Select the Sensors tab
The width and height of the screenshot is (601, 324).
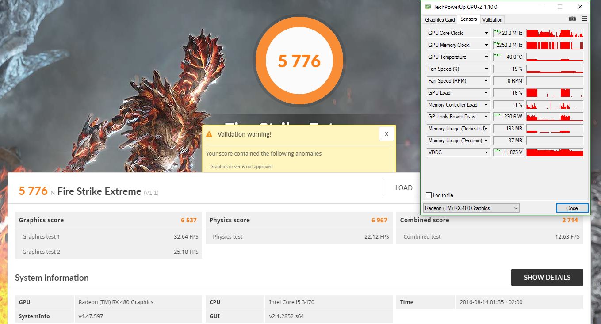(468, 19)
